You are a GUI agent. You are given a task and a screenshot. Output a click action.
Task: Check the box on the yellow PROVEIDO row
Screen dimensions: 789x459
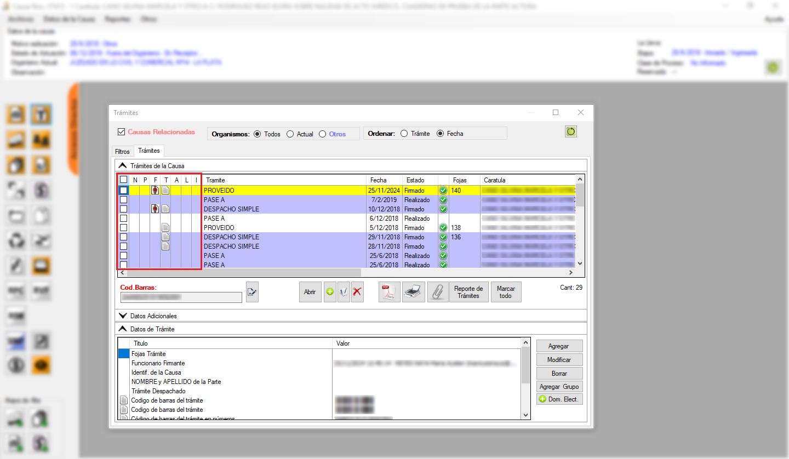point(124,191)
